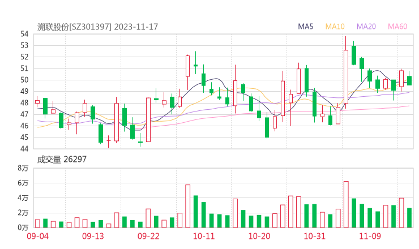The width and height of the screenshot is (419, 249).
Task: Click the 成交量 26297 volume label
Action: 62,160
